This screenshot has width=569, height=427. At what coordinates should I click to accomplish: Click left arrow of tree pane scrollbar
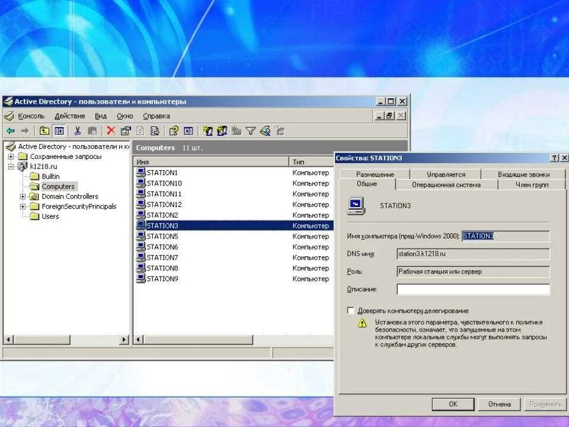9,340
